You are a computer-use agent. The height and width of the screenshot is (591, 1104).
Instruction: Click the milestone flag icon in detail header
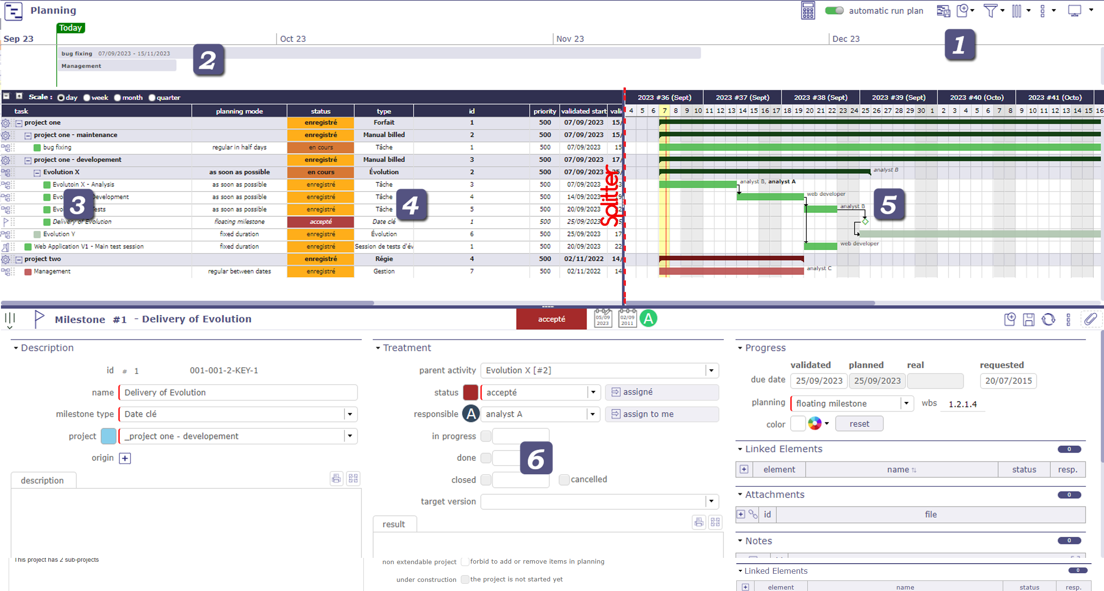pyautogui.click(x=39, y=319)
